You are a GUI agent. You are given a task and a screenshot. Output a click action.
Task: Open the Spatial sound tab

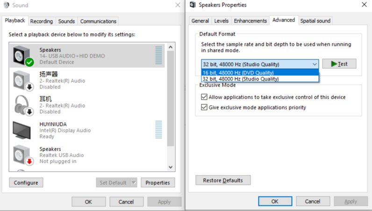315,21
